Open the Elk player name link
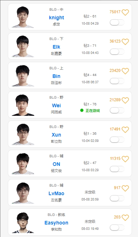Screen dimensions: 138x237 click(x=56, y=47)
